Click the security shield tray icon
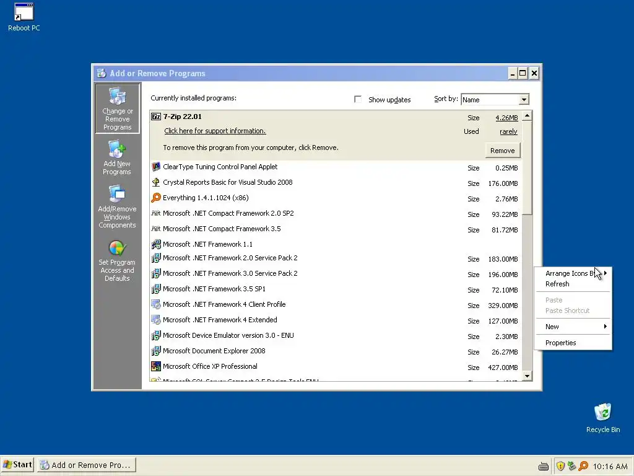 click(560, 466)
